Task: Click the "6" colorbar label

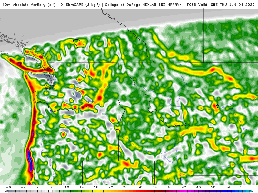Action: (52, 187)
